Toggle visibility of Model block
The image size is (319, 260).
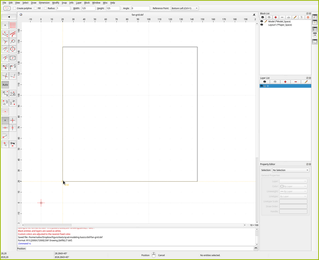(262, 21)
